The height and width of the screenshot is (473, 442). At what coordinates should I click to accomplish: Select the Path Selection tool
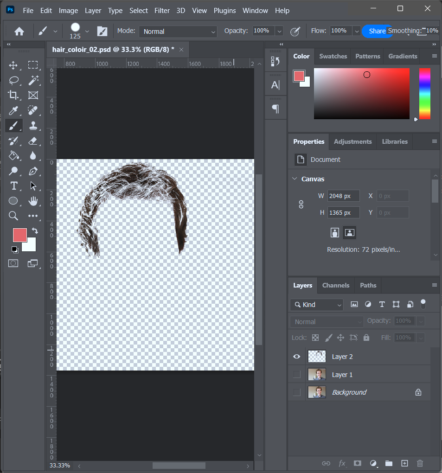point(33,186)
